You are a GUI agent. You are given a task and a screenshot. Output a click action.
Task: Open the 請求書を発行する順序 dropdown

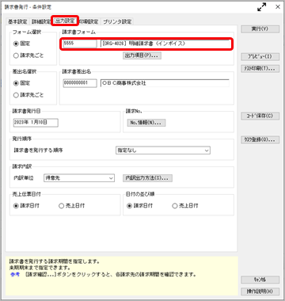[163, 150]
